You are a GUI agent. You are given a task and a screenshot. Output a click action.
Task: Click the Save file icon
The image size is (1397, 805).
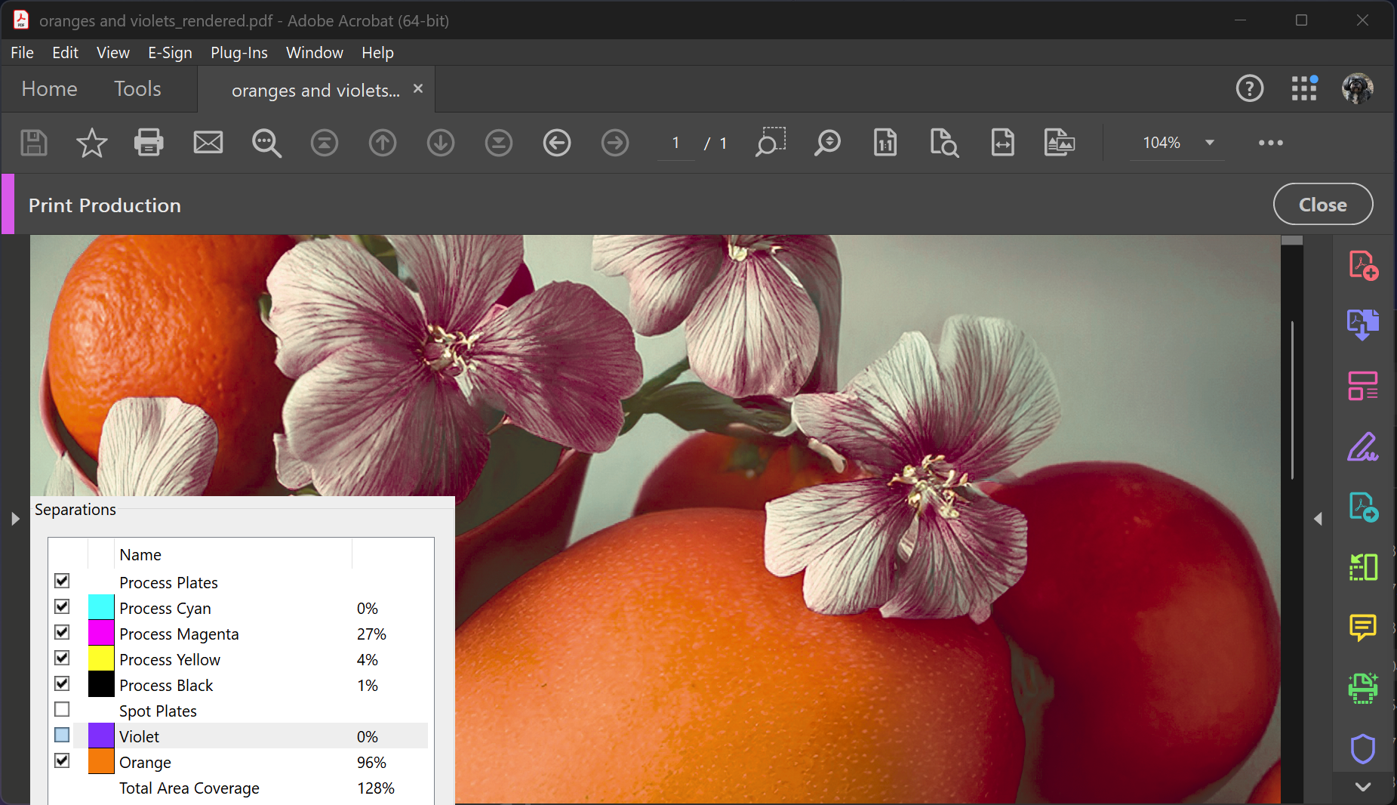coord(34,143)
